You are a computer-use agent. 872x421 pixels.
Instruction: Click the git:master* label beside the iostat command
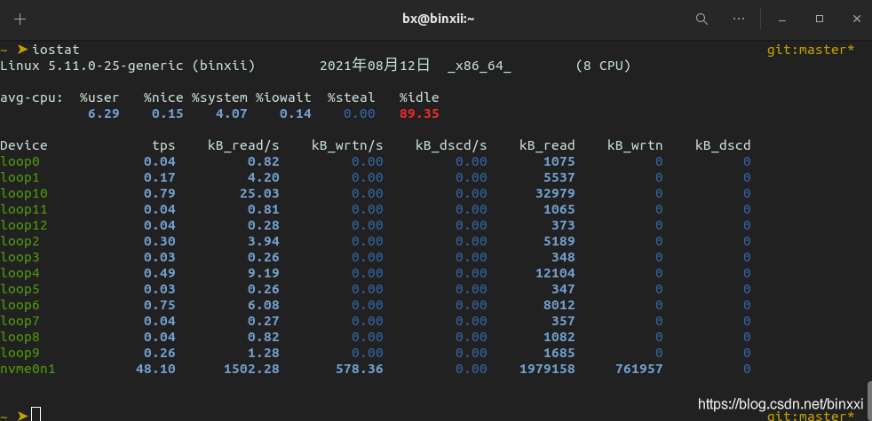811,50
